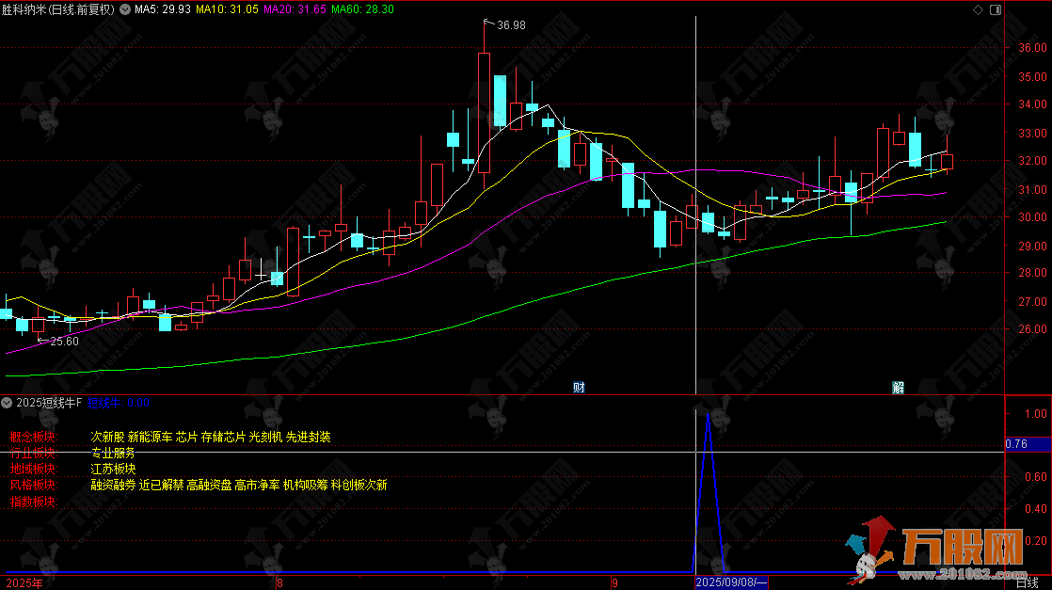The image size is (1052, 590).
Task: Click the 2025/09/08 date marker
Action: [x=730, y=583]
